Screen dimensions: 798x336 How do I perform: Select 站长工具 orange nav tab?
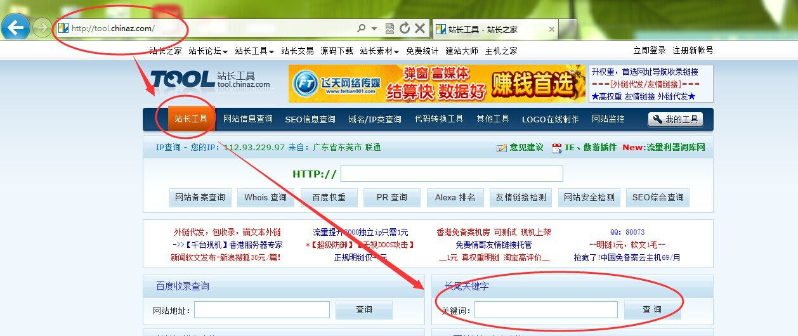pyautogui.click(x=191, y=119)
